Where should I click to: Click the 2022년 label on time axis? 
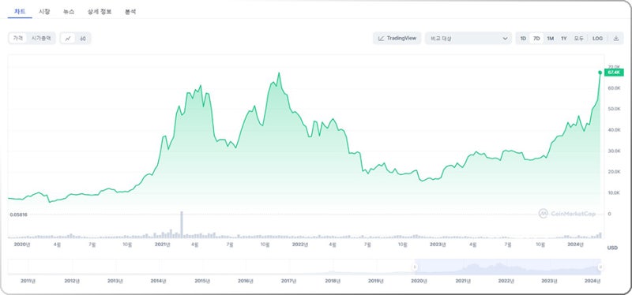300,245
